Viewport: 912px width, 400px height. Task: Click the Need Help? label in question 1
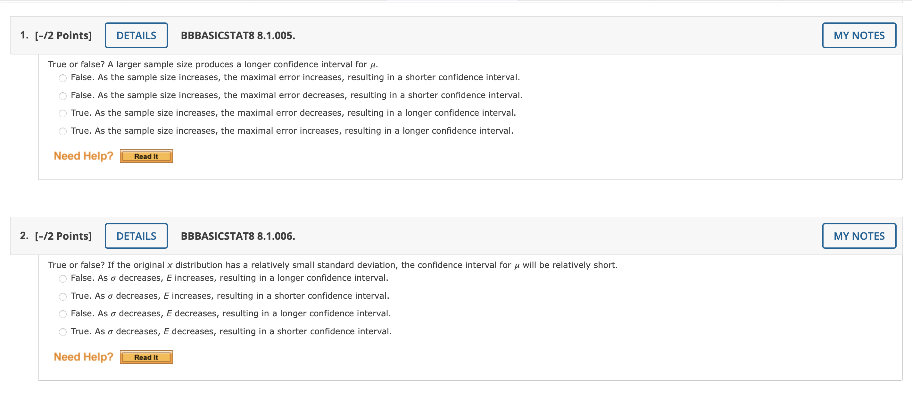coord(83,155)
